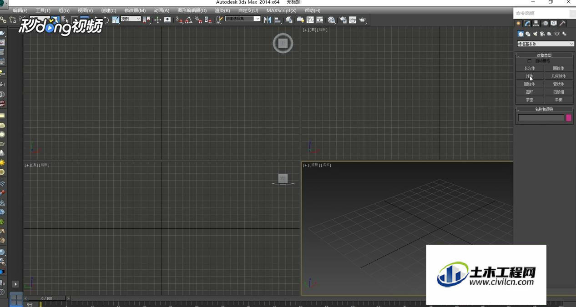Screen dimensions: 576x307
Task: Select the Select and Manipulate tool
Action: [x=157, y=20]
